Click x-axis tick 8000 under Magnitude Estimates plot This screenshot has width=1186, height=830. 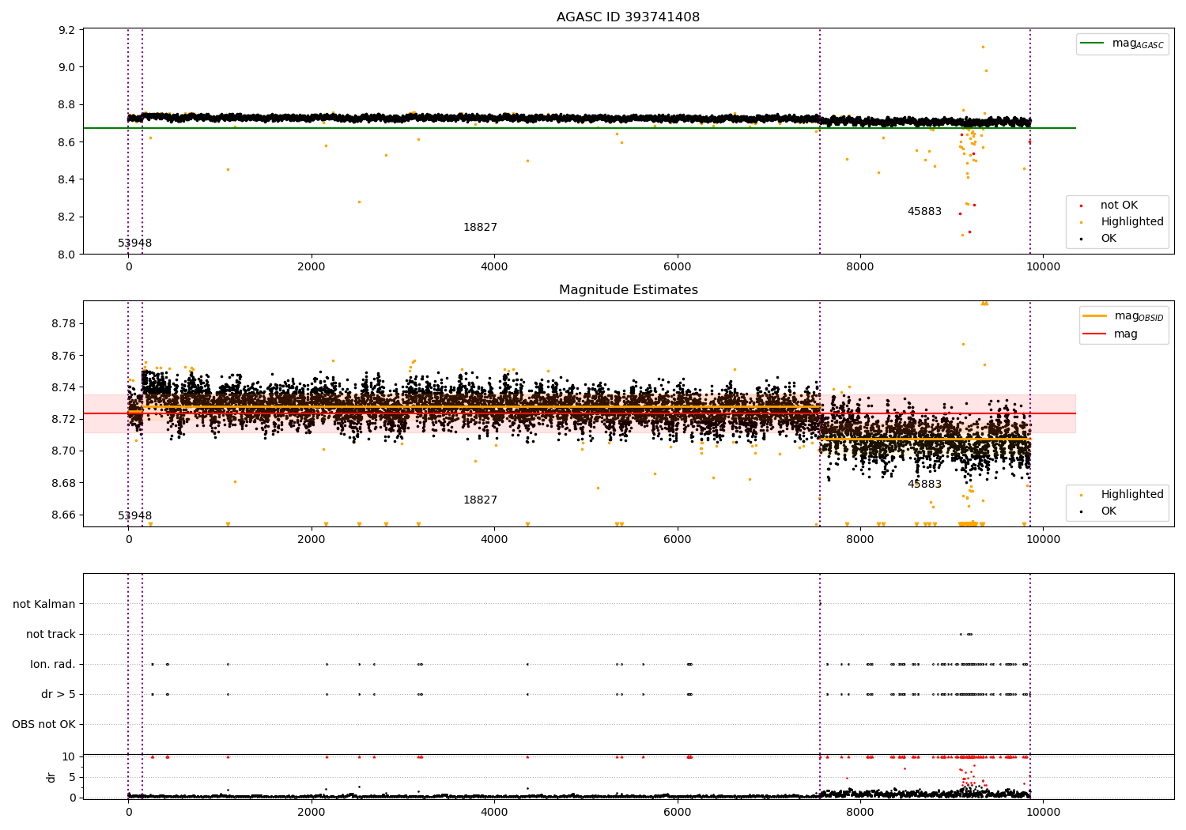click(860, 540)
